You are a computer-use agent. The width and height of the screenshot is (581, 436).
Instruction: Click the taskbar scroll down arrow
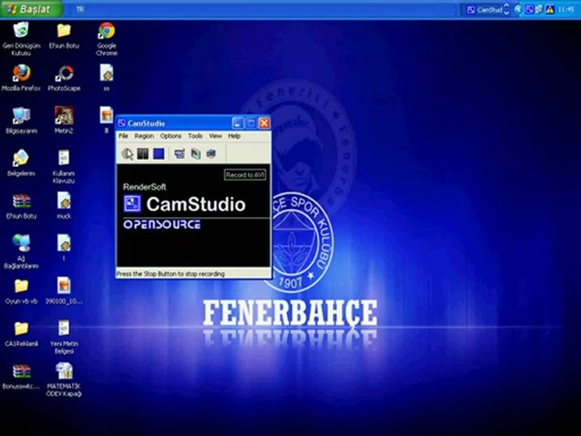coord(507,13)
